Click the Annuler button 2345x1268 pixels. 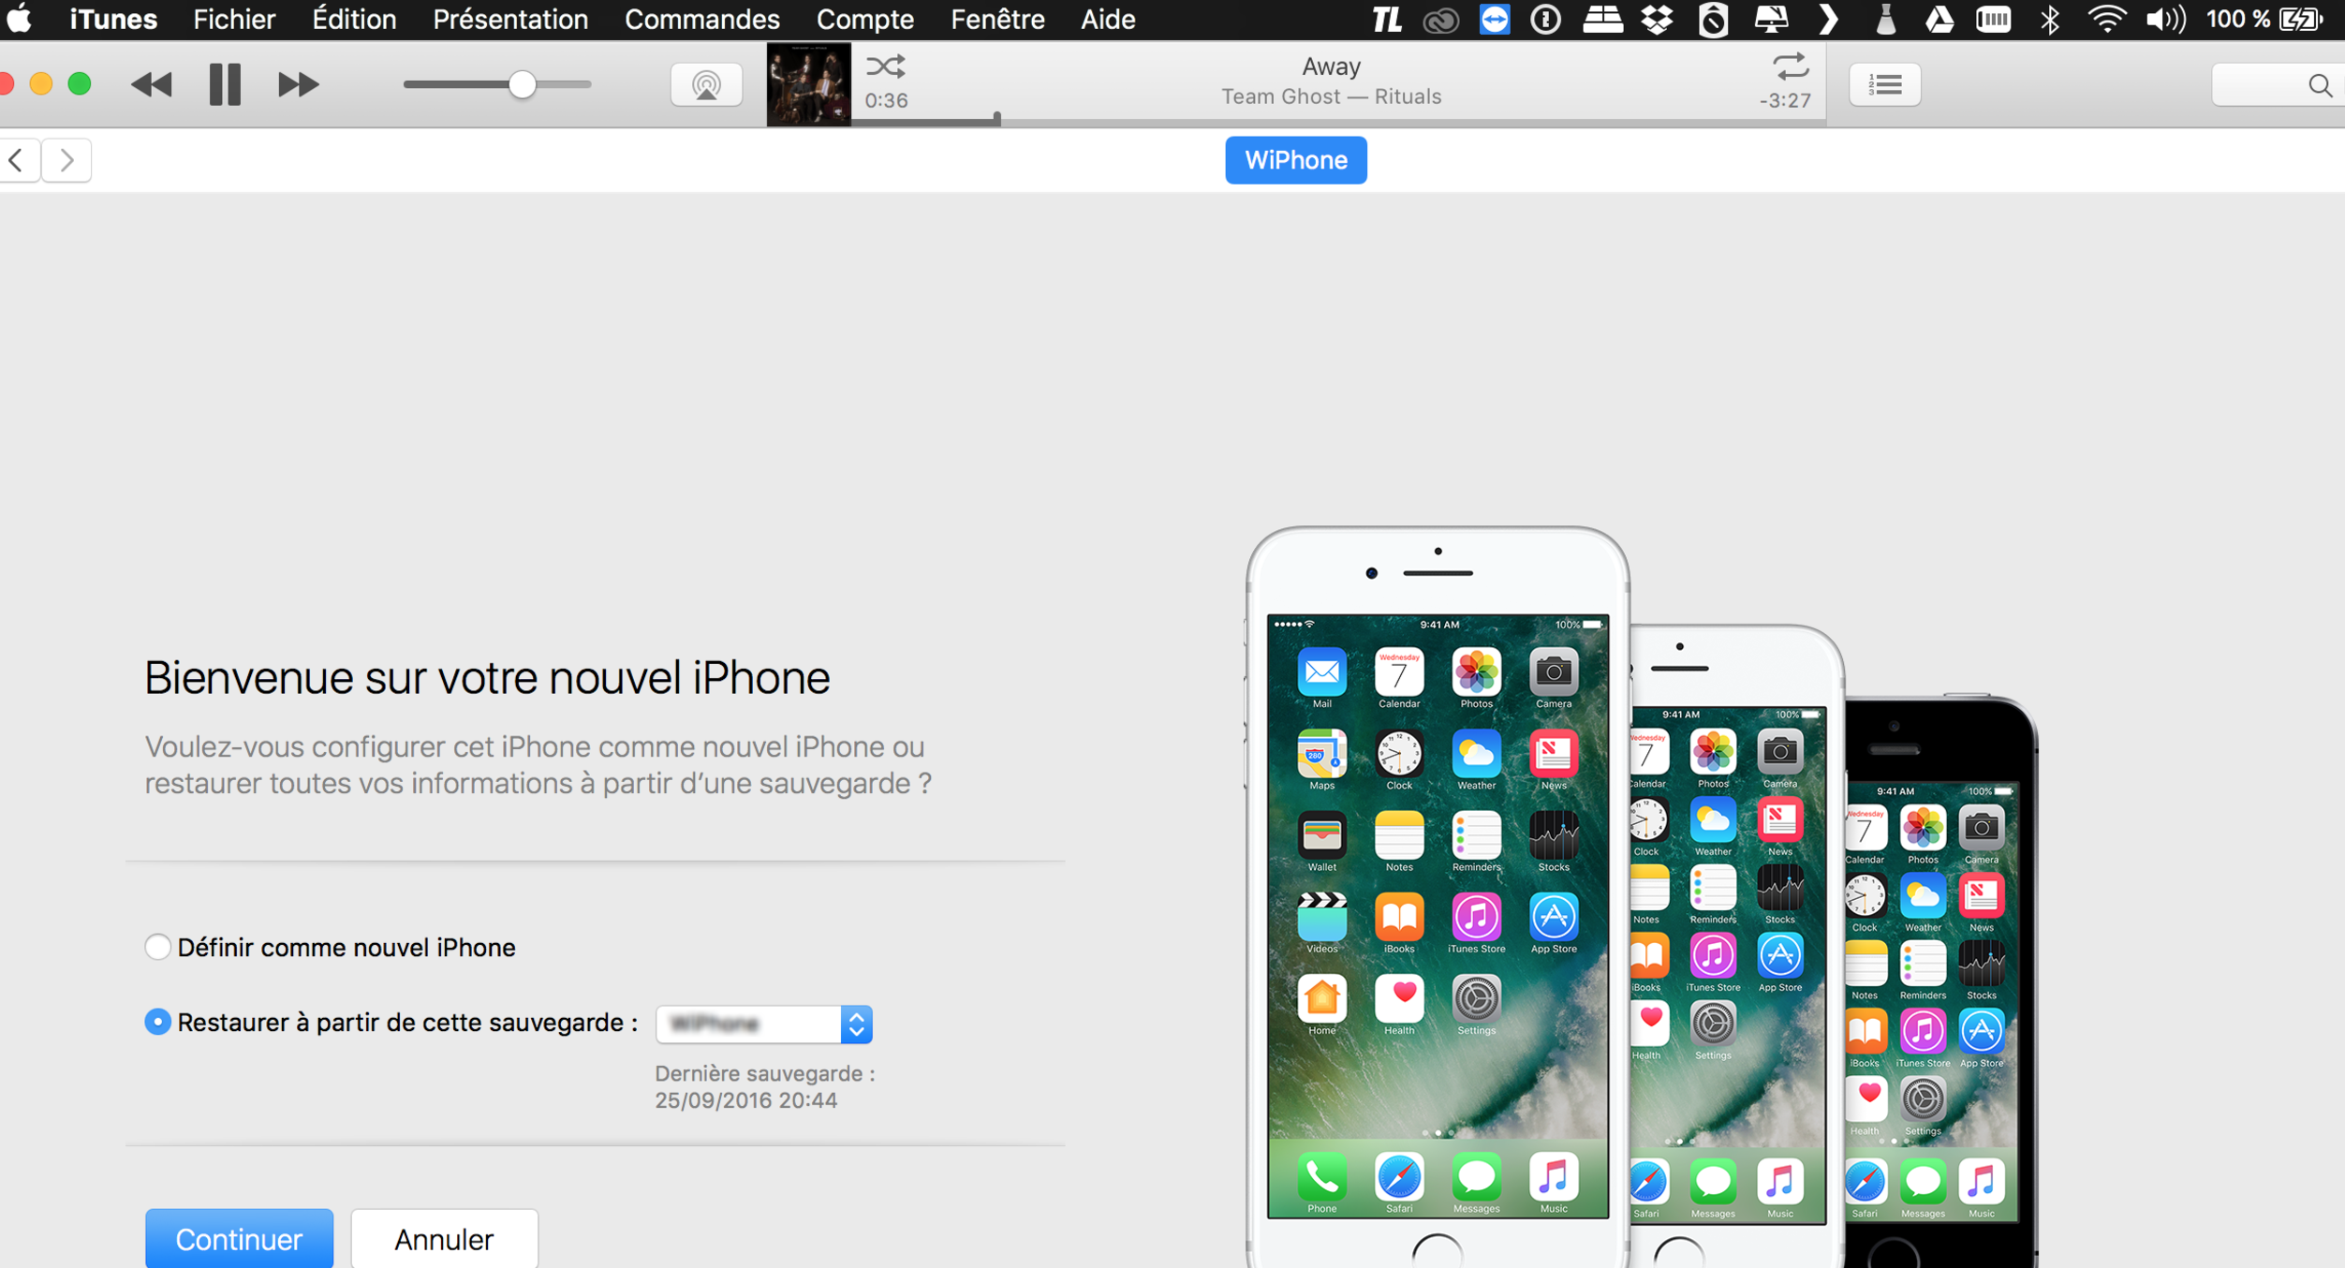click(x=444, y=1238)
